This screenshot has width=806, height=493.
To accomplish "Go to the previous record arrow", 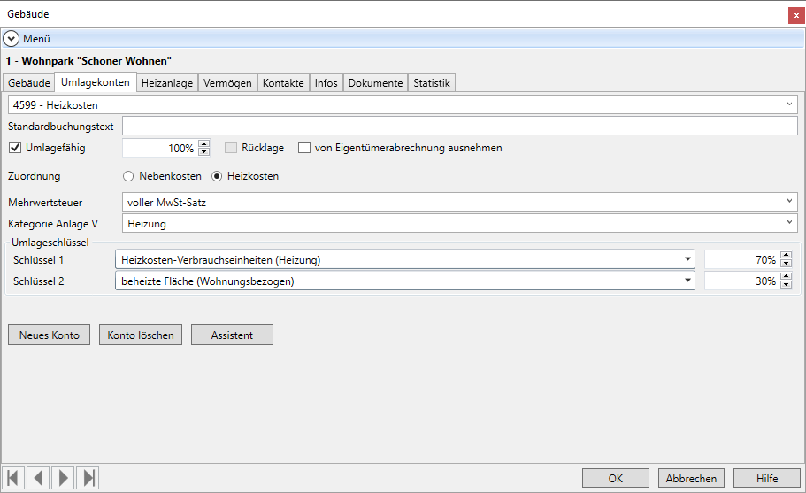I will [38, 479].
